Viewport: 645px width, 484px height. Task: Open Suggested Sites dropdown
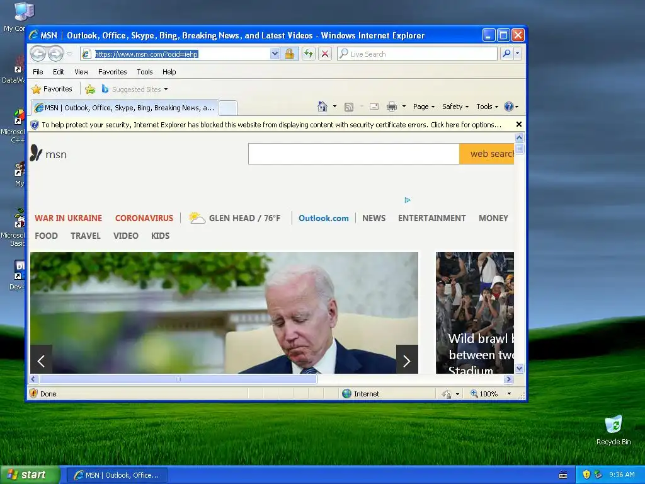(134, 89)
